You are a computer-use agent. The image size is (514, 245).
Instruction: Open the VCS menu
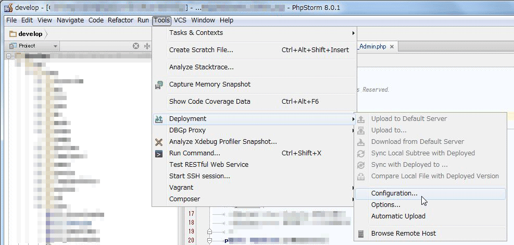click(180, 20)
